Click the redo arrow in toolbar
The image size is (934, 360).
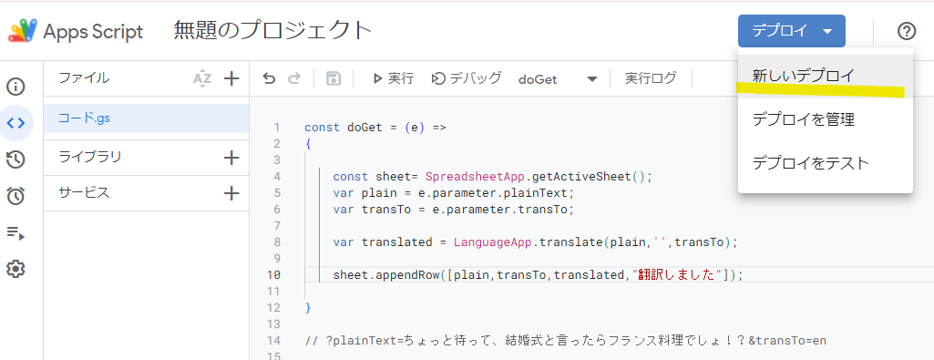point(294,78)
